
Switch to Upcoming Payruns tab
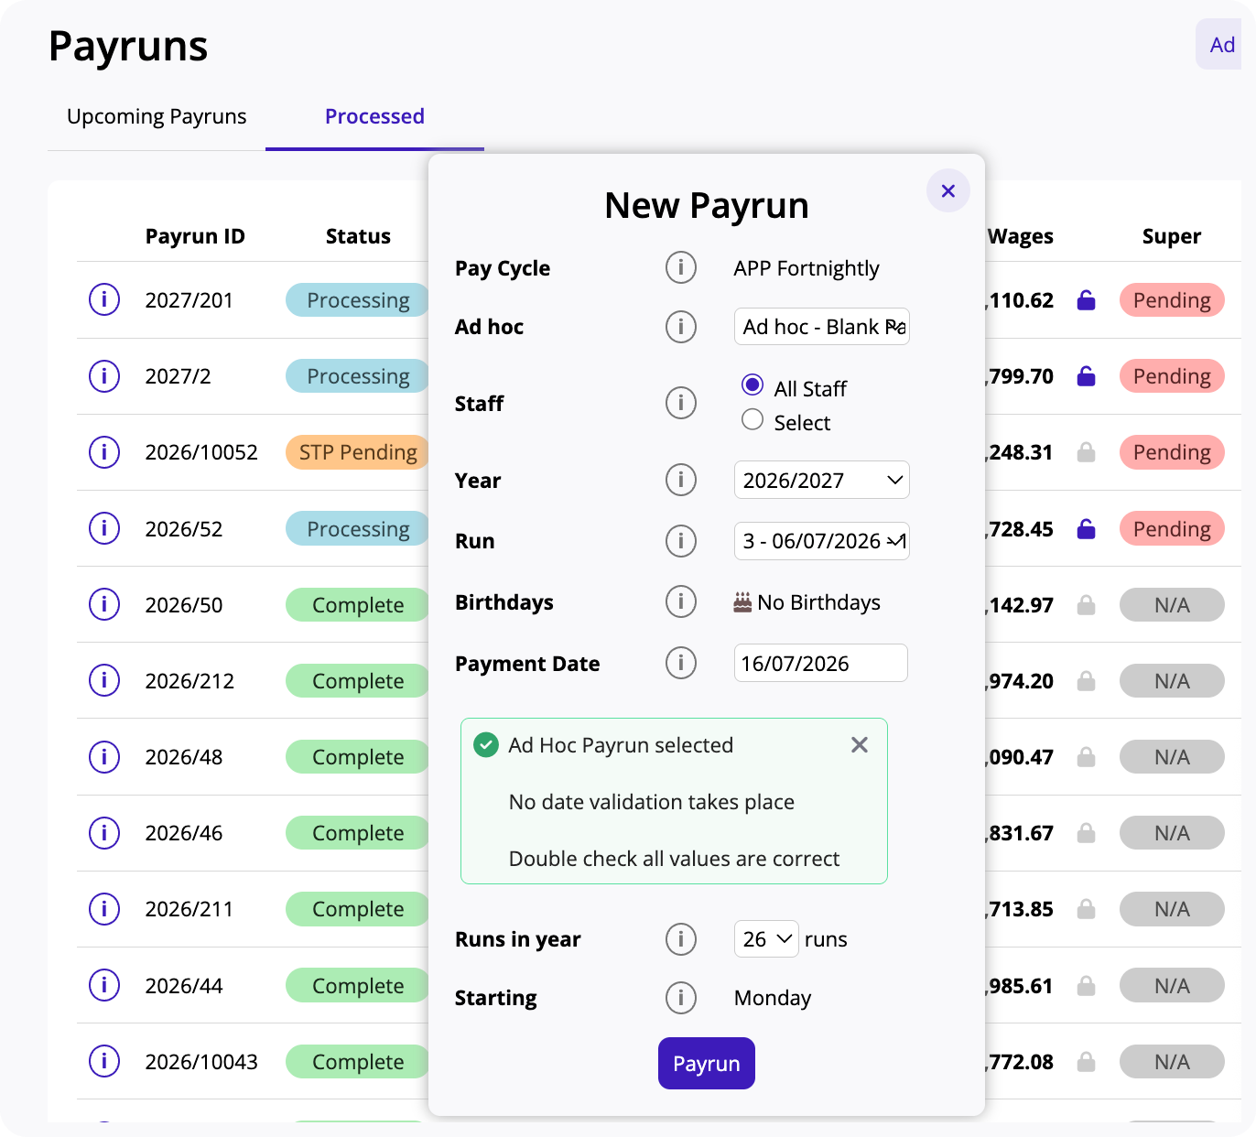(x=157, y=116)
